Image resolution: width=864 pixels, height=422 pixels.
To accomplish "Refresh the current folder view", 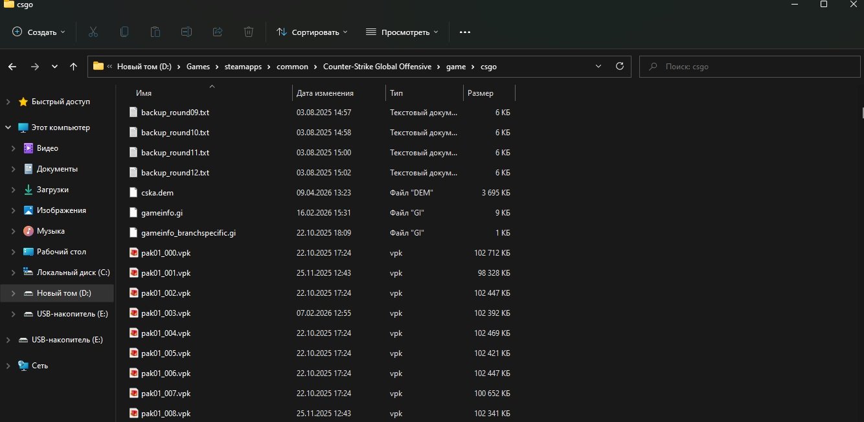I will pos(619,66).
